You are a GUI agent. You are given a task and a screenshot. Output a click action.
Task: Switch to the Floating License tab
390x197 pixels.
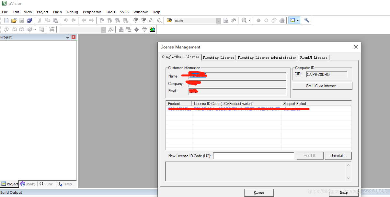pos(218,57)
